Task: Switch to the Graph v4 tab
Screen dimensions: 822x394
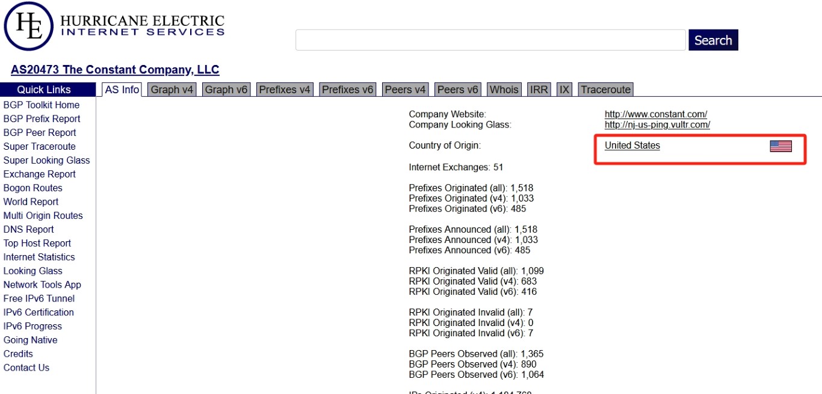Action: pyautogui.click(x=172, y=90)
